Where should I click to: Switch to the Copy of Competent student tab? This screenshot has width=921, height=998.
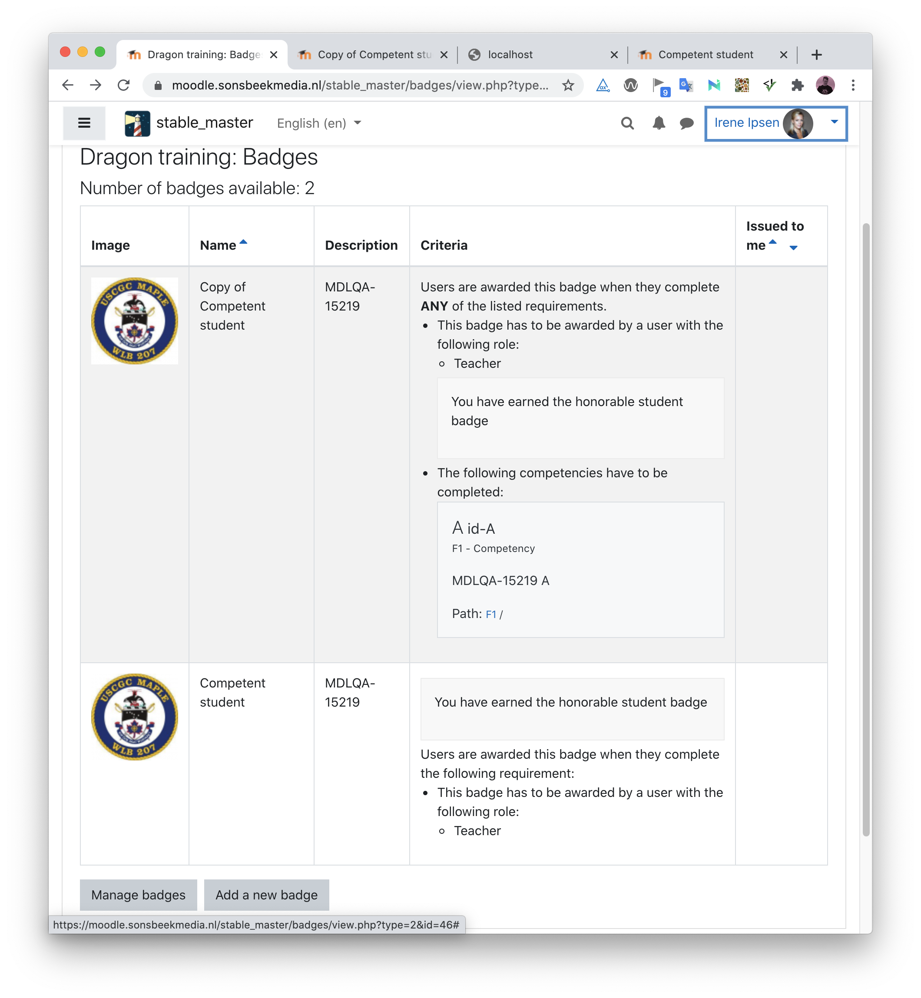point(373,55)
